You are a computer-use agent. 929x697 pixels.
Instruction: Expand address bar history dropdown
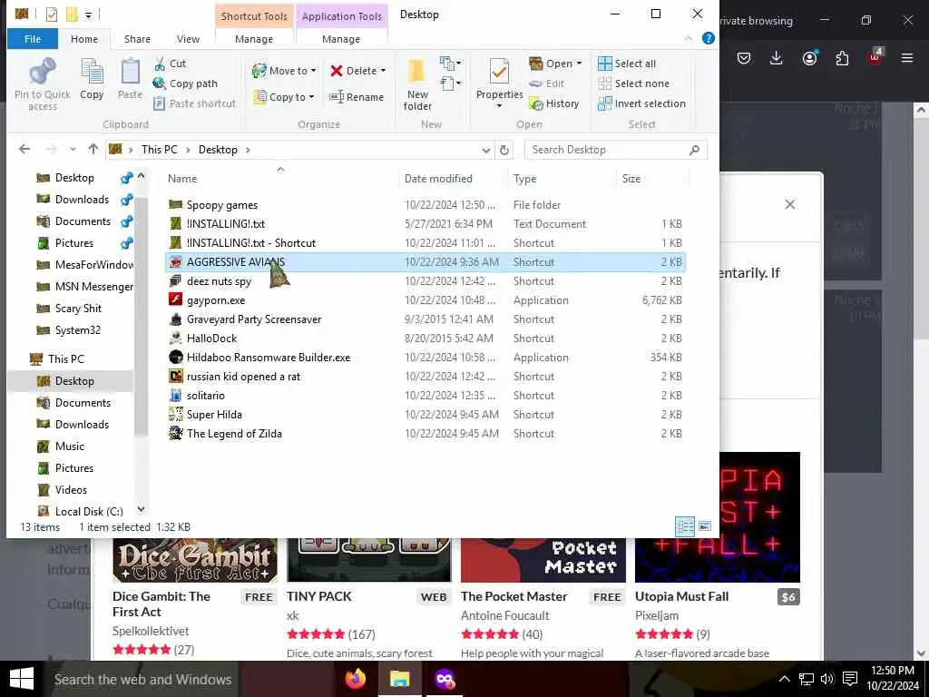pyautogui.click(x=486, y=150)
